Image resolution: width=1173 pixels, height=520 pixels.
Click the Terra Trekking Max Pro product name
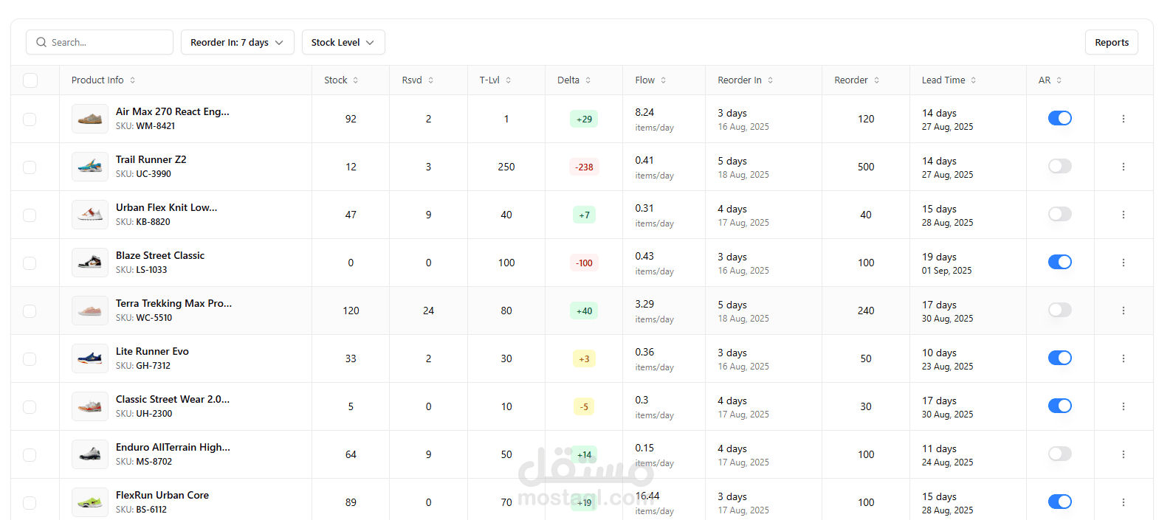pos(173,303)
